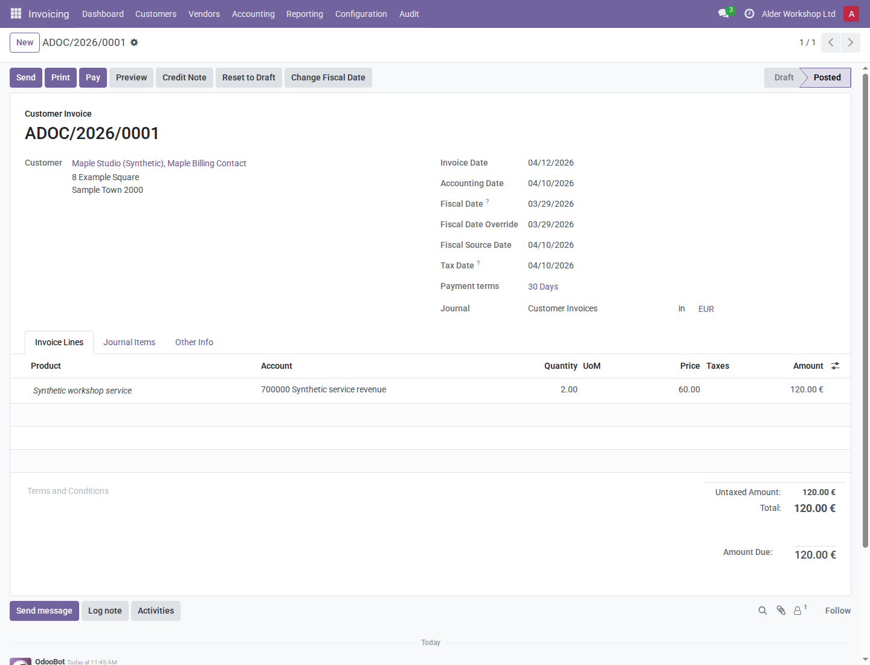This screenshot has width=870, height=665.
Task: Show followers person icon
Action: [799, 611]
